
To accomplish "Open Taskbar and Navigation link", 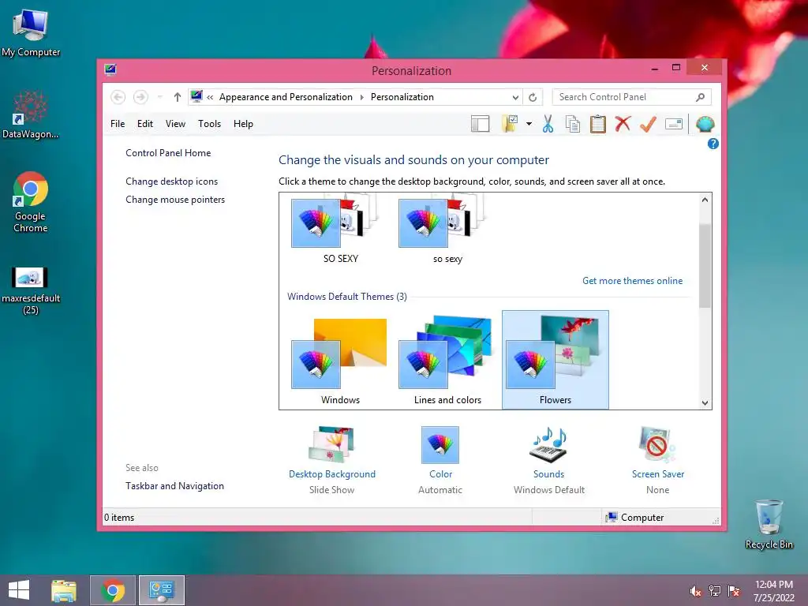I will tap(174, 486).
